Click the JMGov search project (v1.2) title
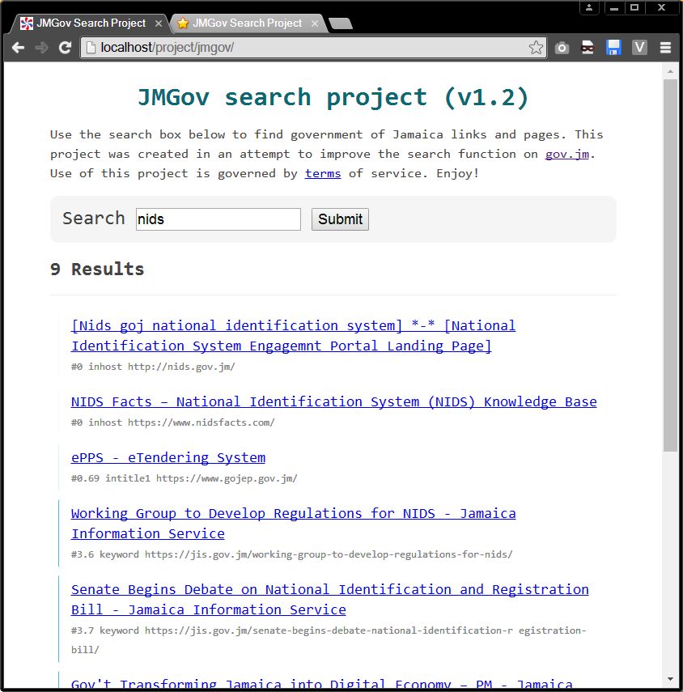683x692 pixels. click(x=333, y=98)
